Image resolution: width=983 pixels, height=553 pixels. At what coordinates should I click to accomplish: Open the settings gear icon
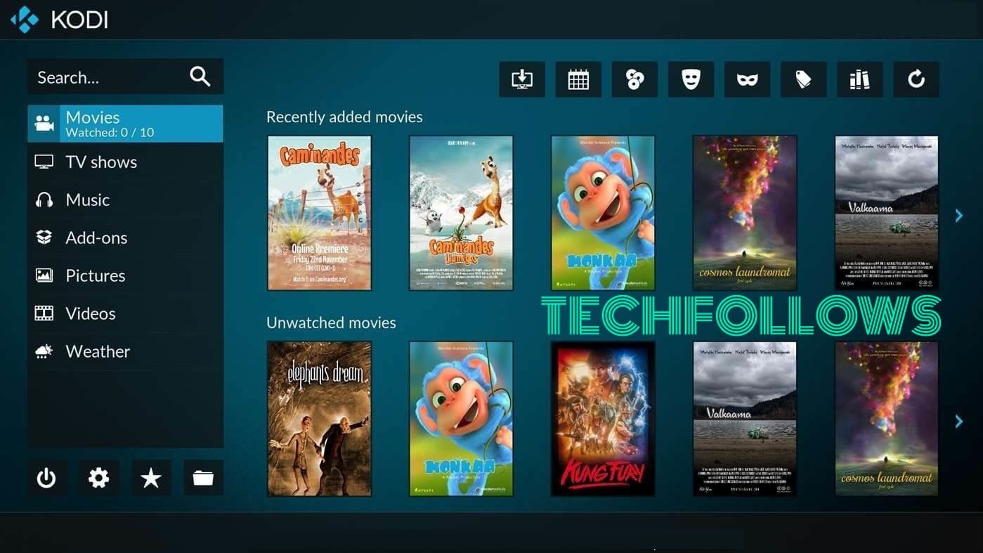[98, 478]
